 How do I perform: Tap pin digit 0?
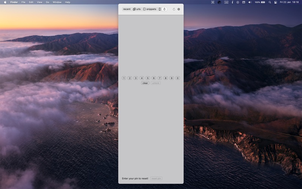pos(178,78)
